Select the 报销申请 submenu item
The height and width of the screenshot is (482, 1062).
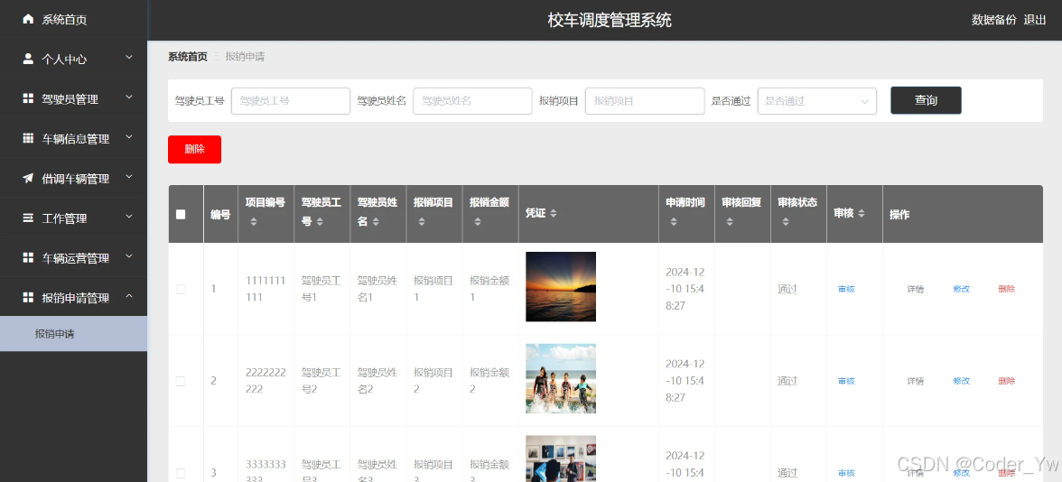[74, 334]
